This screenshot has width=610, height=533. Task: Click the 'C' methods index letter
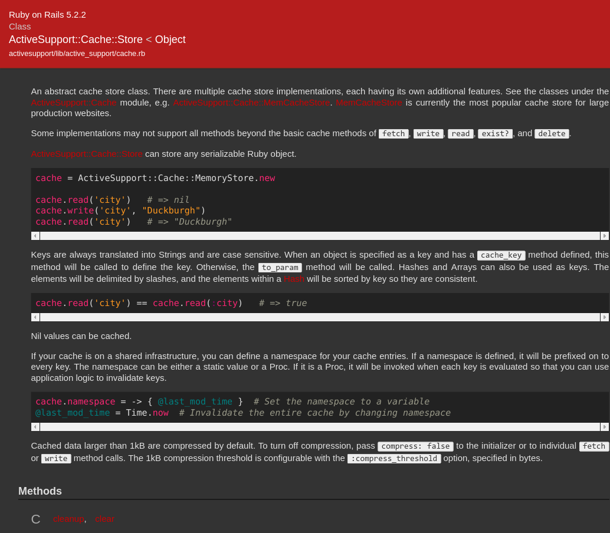(x=36, y=519)
